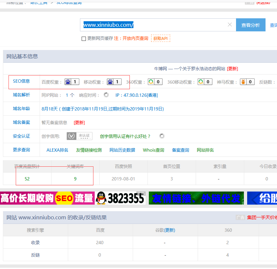Click the 网站基本信息 section header
Screen dimensions: 277x269
(x=22, y=56)
